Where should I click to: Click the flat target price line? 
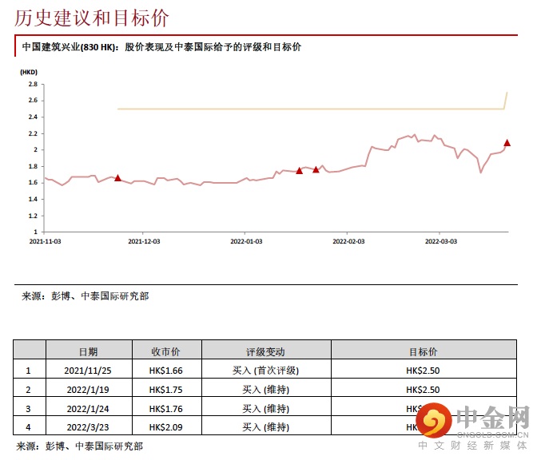[x=311, y=109]
